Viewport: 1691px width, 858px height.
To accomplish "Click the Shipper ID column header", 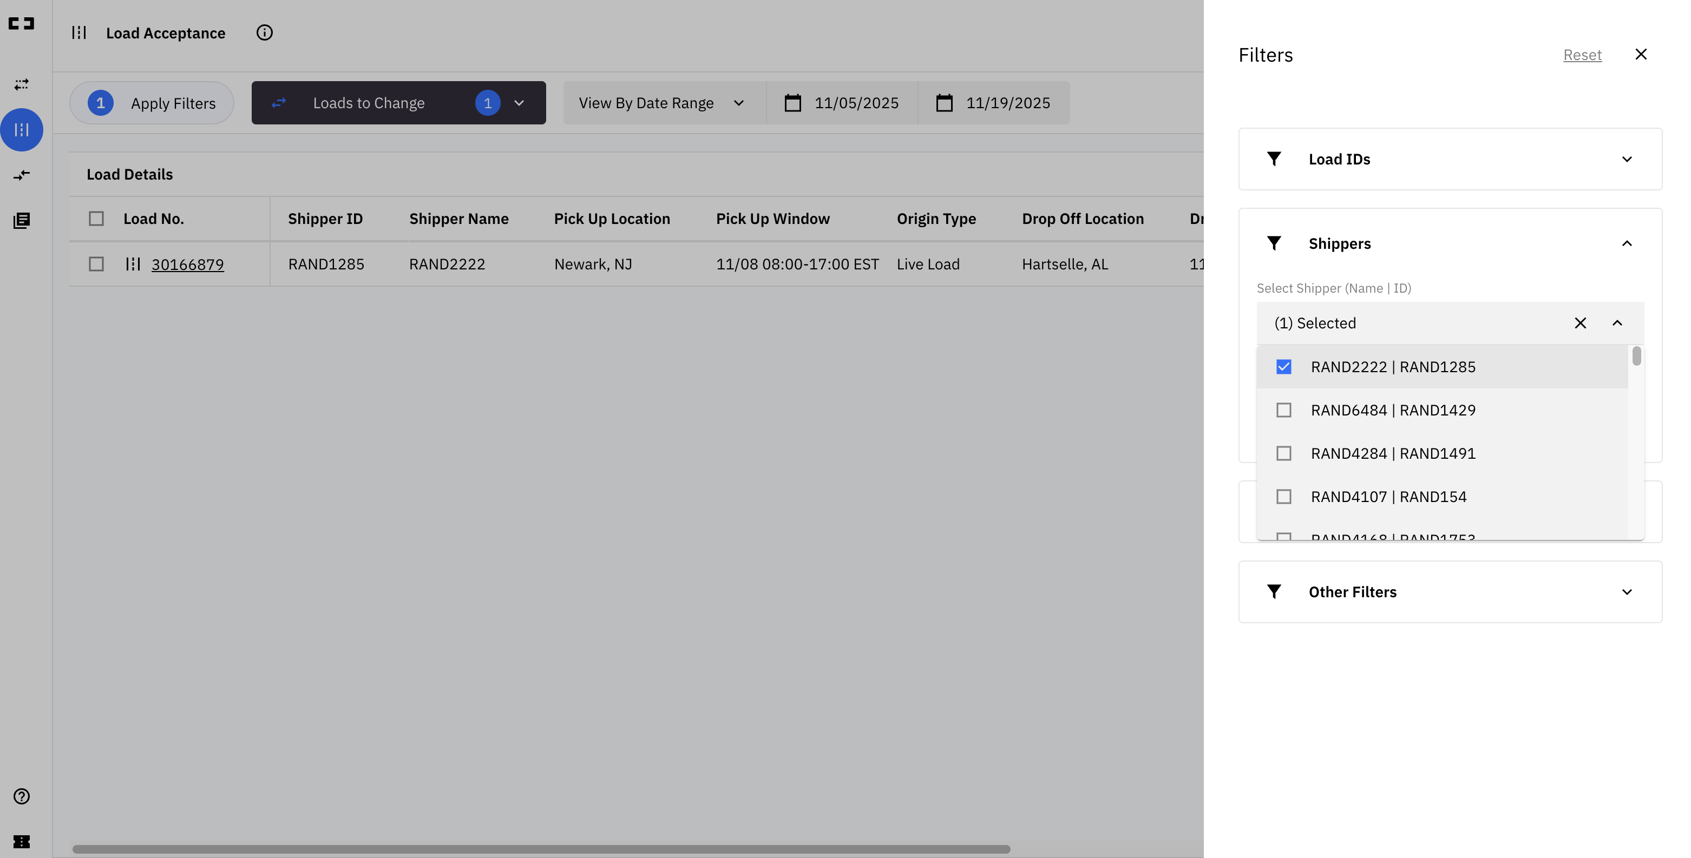I will coord(325,219).
